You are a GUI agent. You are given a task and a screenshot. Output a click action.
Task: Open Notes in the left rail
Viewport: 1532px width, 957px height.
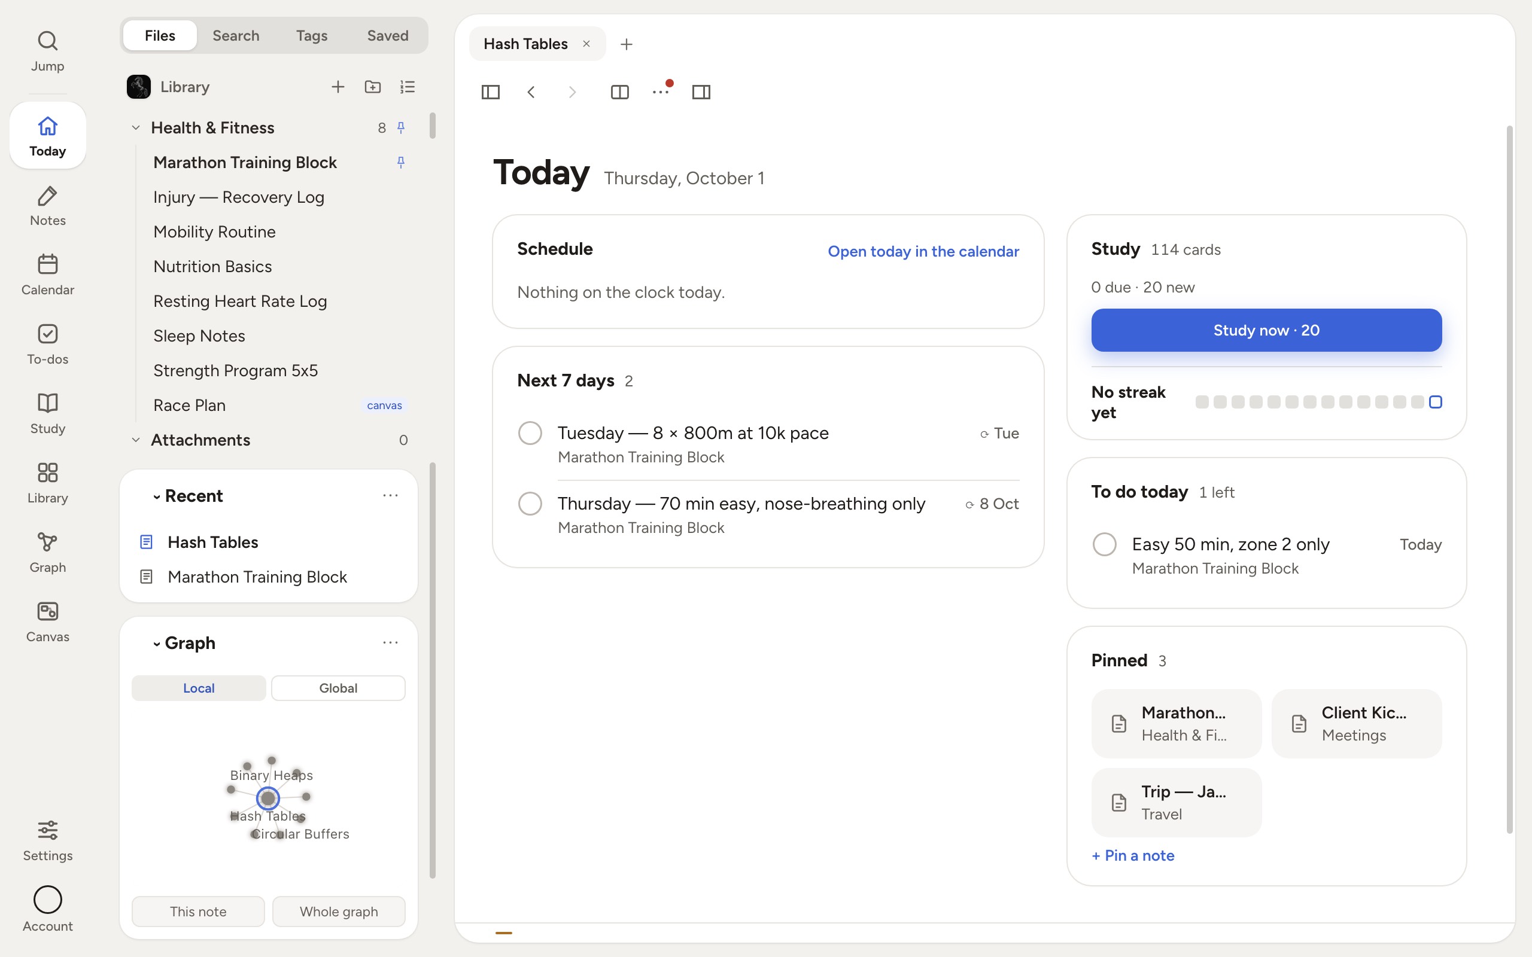[47, 206]
